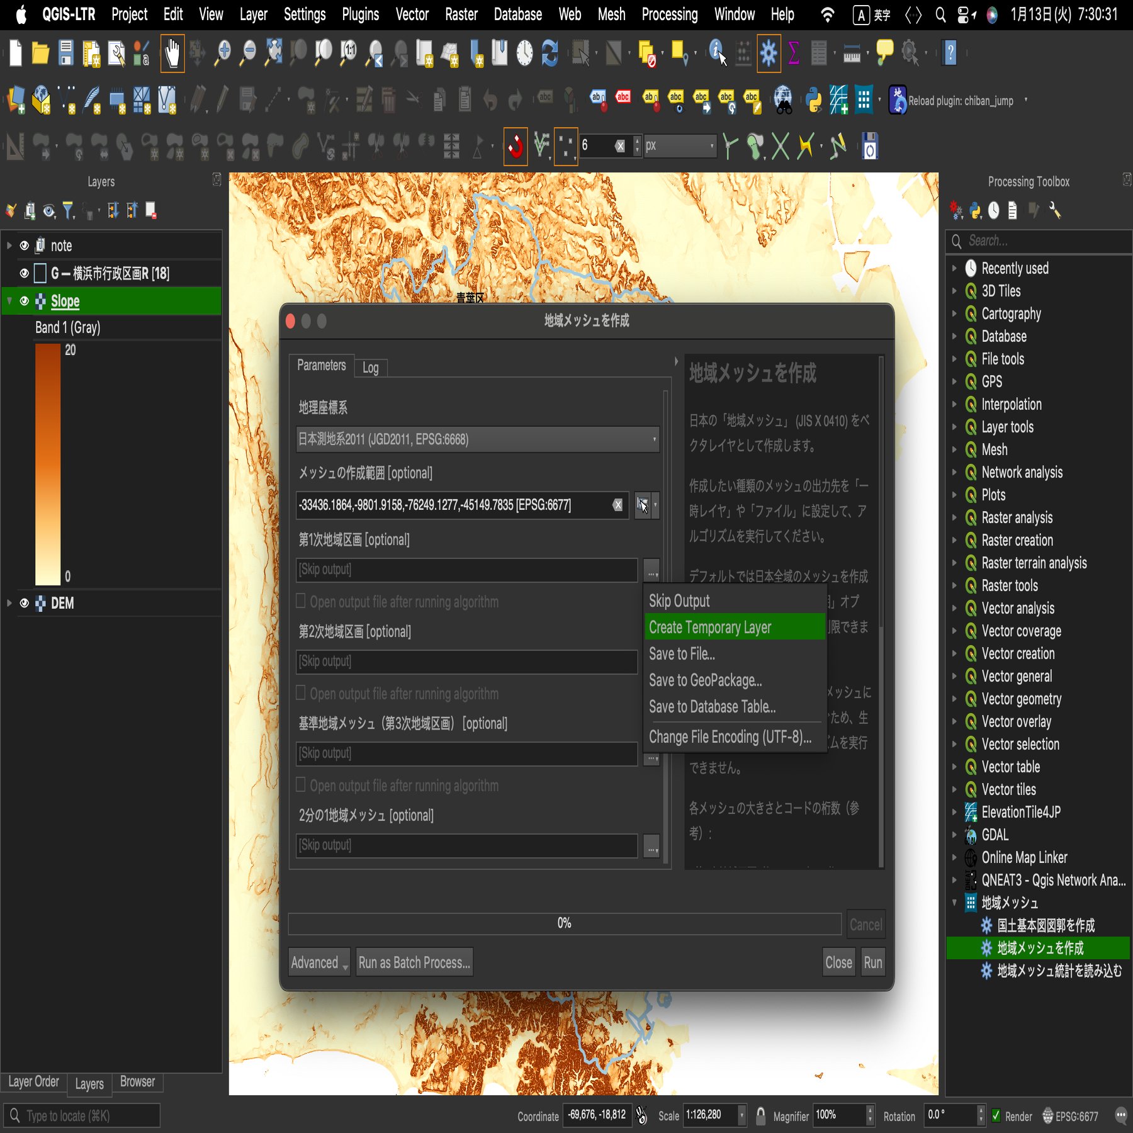Open the extent options dropdown arrow

point(655,505)
